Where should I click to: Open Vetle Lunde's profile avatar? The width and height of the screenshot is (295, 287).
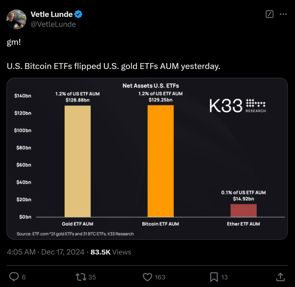(16, 19)
